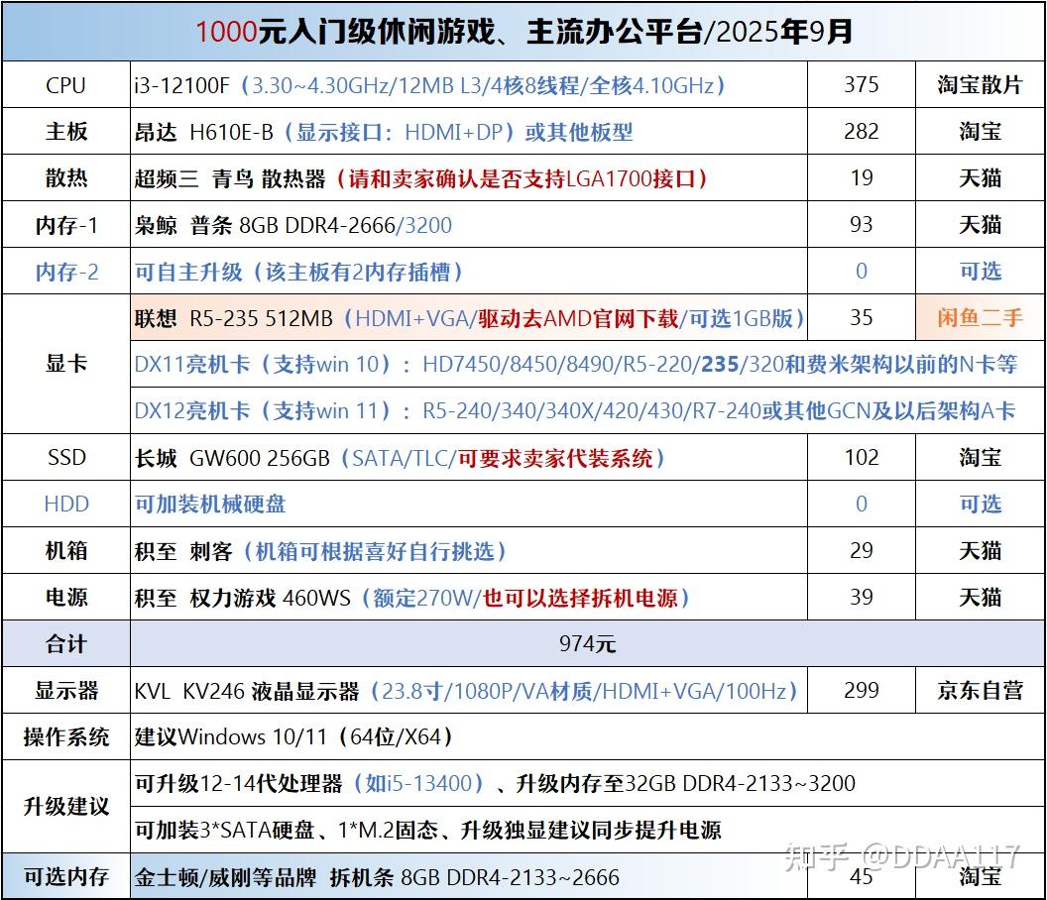
Task: Click the KVL KV246 monitor description cell
Action: [x=469, y=690]
